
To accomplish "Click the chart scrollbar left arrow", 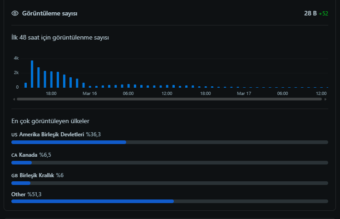I will click(x=14, y=99).
